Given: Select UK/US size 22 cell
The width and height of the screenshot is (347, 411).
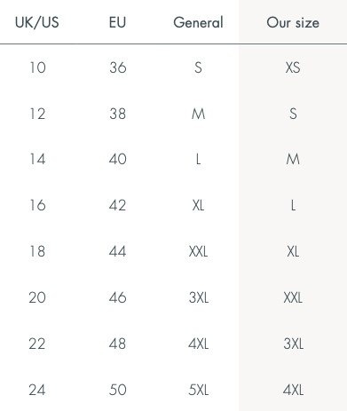Looking at the screenshot, I should pos(37,344).
